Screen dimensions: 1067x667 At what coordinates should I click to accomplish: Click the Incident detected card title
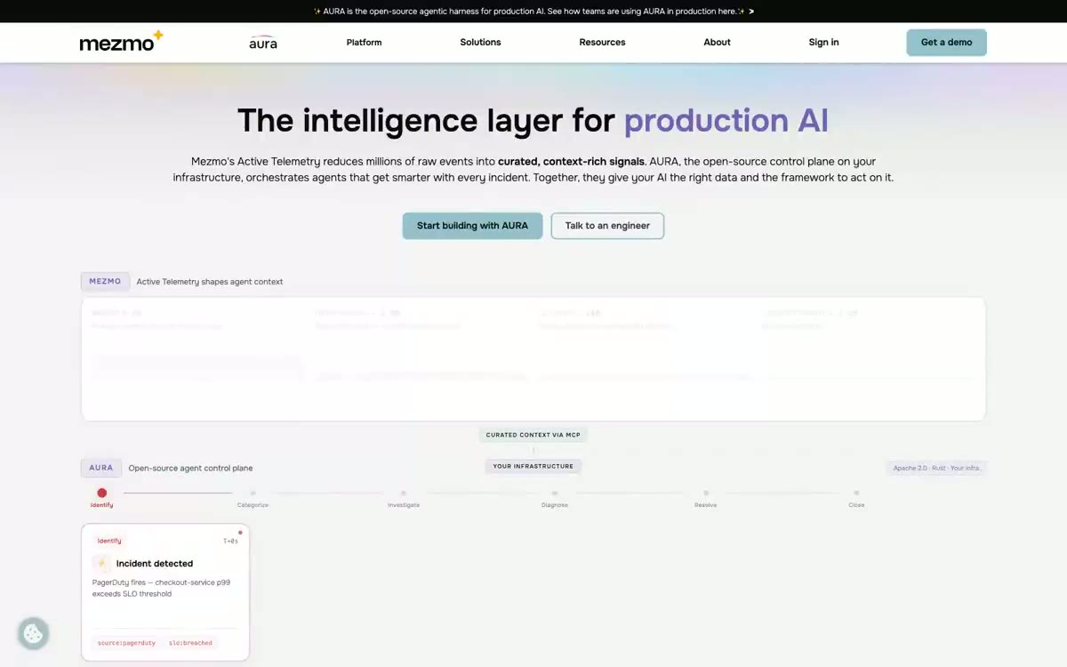click(155, 563)
